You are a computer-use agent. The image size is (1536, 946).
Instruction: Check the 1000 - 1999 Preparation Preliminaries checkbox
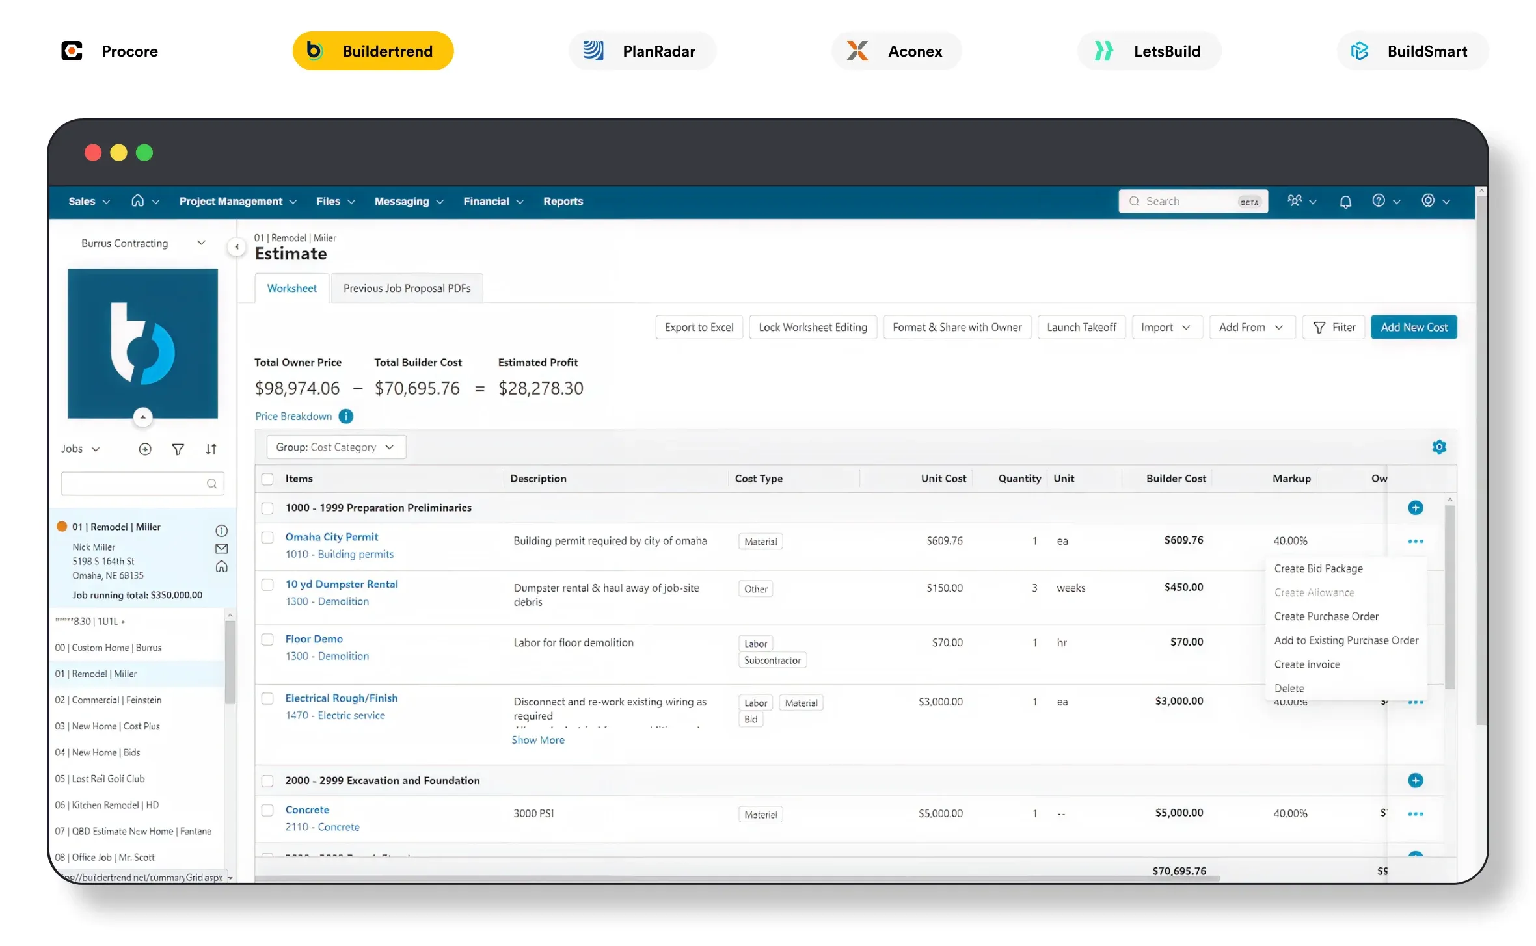pos(267,508)
